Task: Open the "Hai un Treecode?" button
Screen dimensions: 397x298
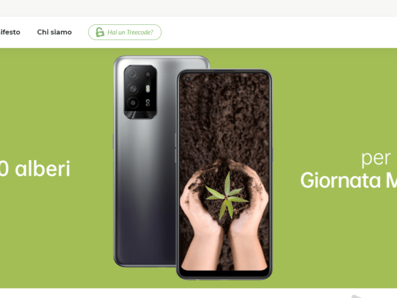Action: (x=125, y=32)
